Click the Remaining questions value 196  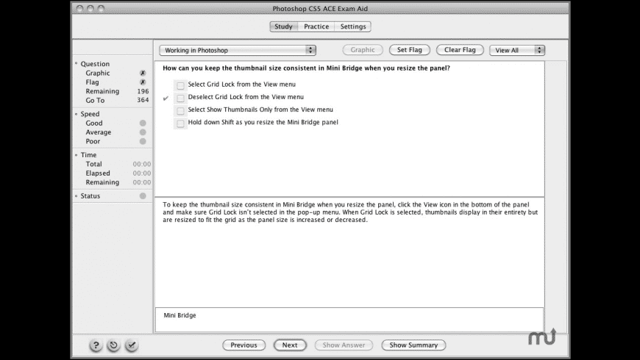pyautogui.click(x=143, y=91)
